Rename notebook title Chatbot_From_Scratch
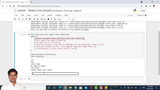The image size is (160, 90). 39,10
